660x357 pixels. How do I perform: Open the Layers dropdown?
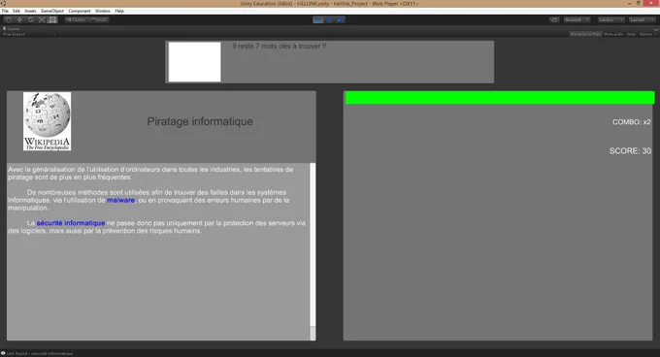click(610, 19)
